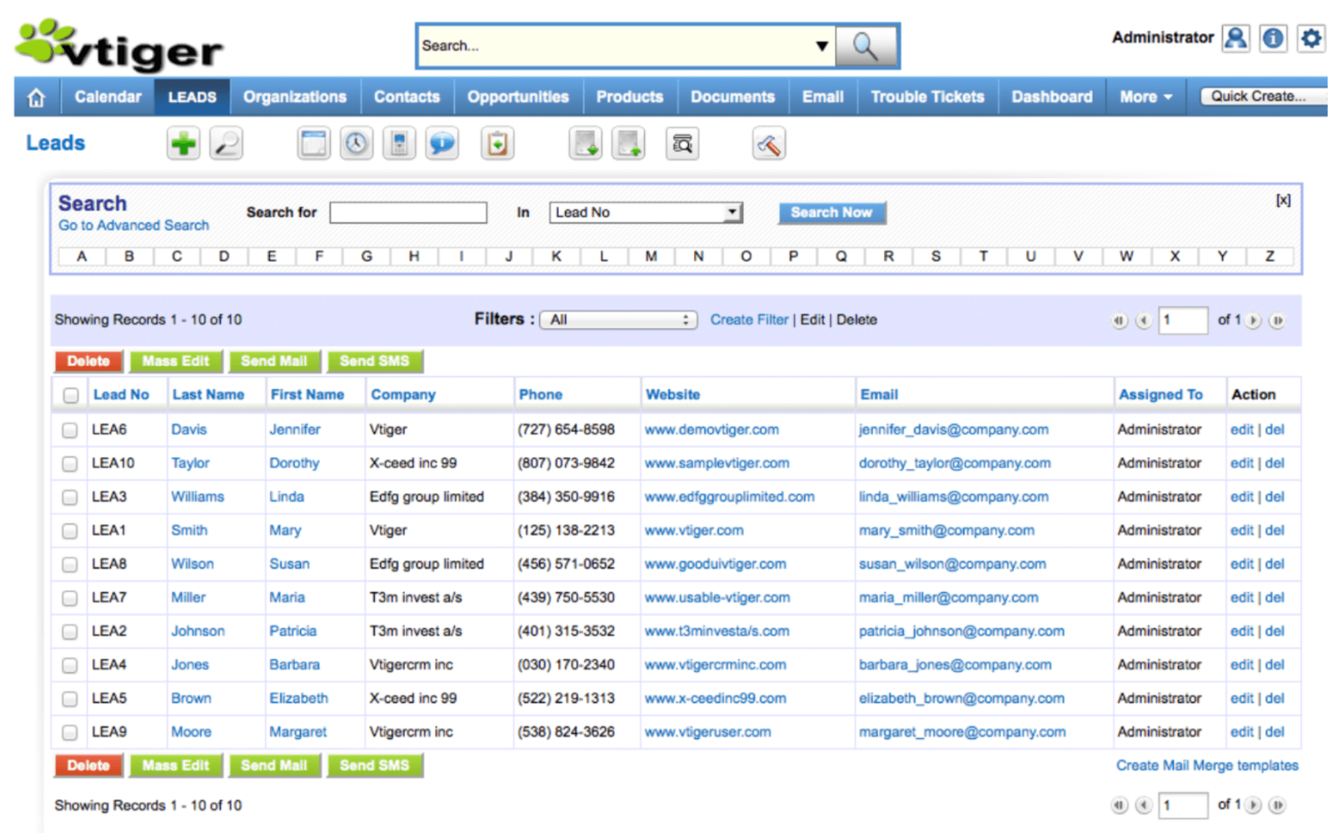Screen dimensions: 1328x833
Task: Click the Import Leads icon
Action: 585,144
